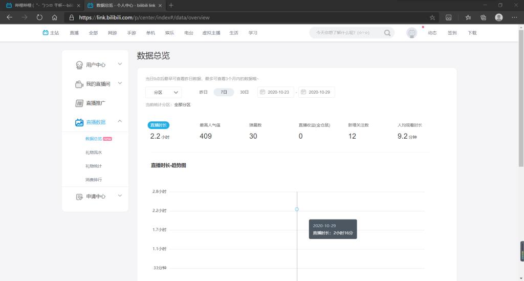Click the 下载 link in header
Screen dimensions: 524x281
(x=472, y=33)
